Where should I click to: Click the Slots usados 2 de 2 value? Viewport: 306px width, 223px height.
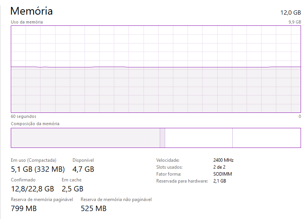point(219,167)
